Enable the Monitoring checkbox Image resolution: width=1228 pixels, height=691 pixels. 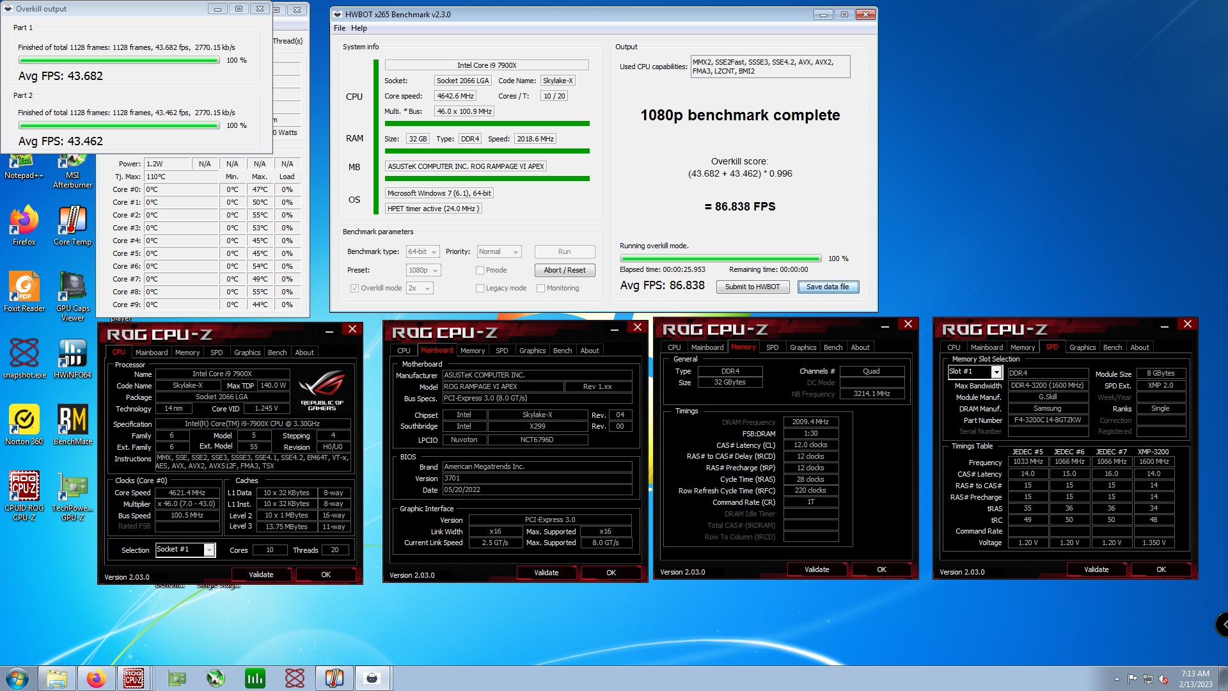[x=540, y=288]
